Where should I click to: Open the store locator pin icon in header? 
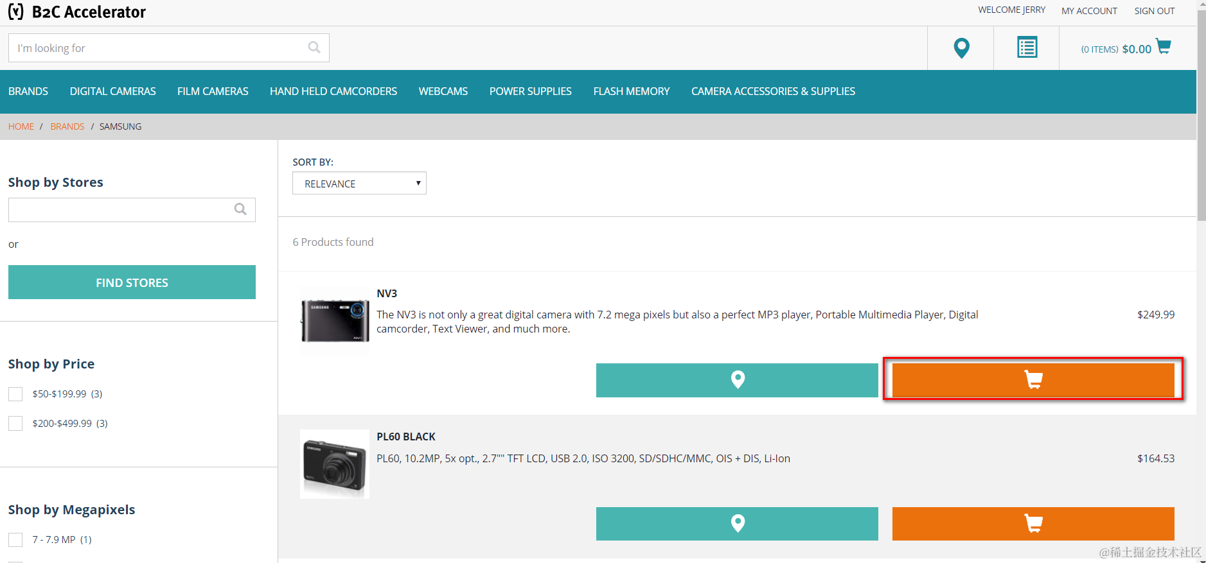click(x=961, y=48)
